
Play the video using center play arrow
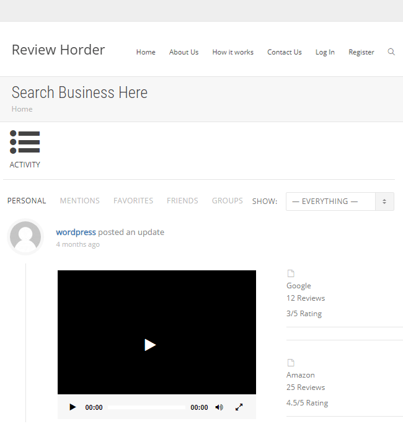150,345
